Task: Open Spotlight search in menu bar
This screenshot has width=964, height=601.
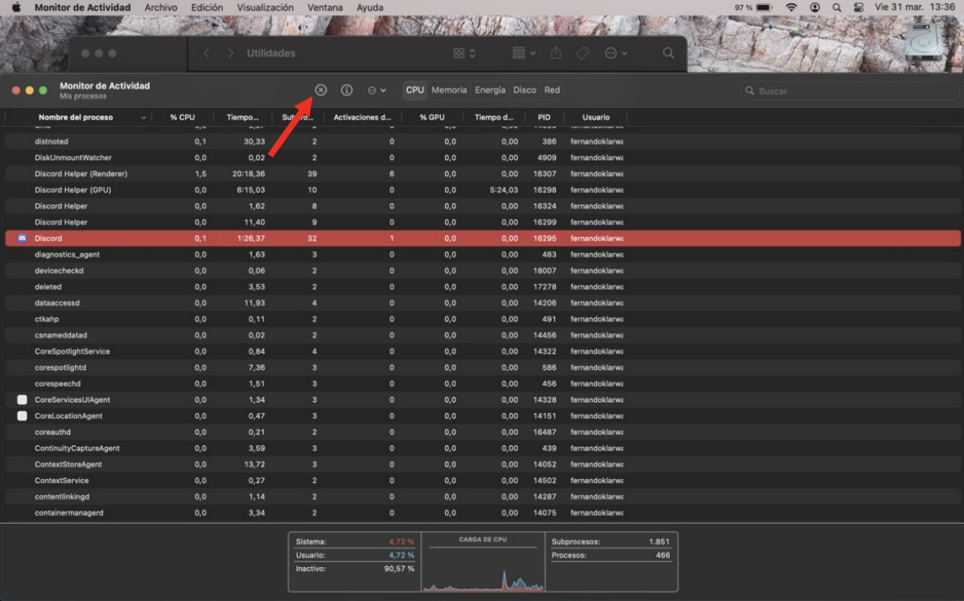Action: pyautogui.click(x=837, y=7)
